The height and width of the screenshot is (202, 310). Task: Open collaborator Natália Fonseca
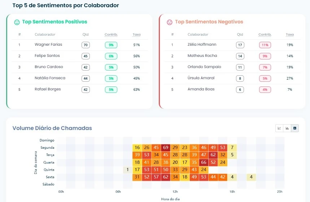coord(50,78)
